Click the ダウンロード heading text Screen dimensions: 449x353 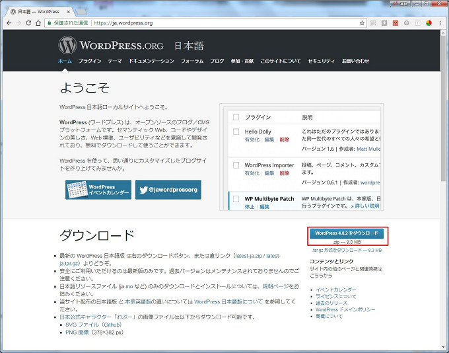97,235
